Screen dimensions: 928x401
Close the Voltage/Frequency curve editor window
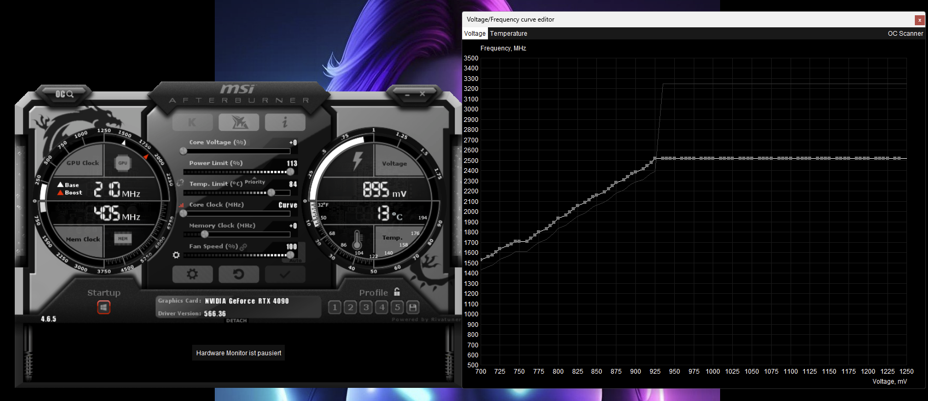[x=920, y=20]
